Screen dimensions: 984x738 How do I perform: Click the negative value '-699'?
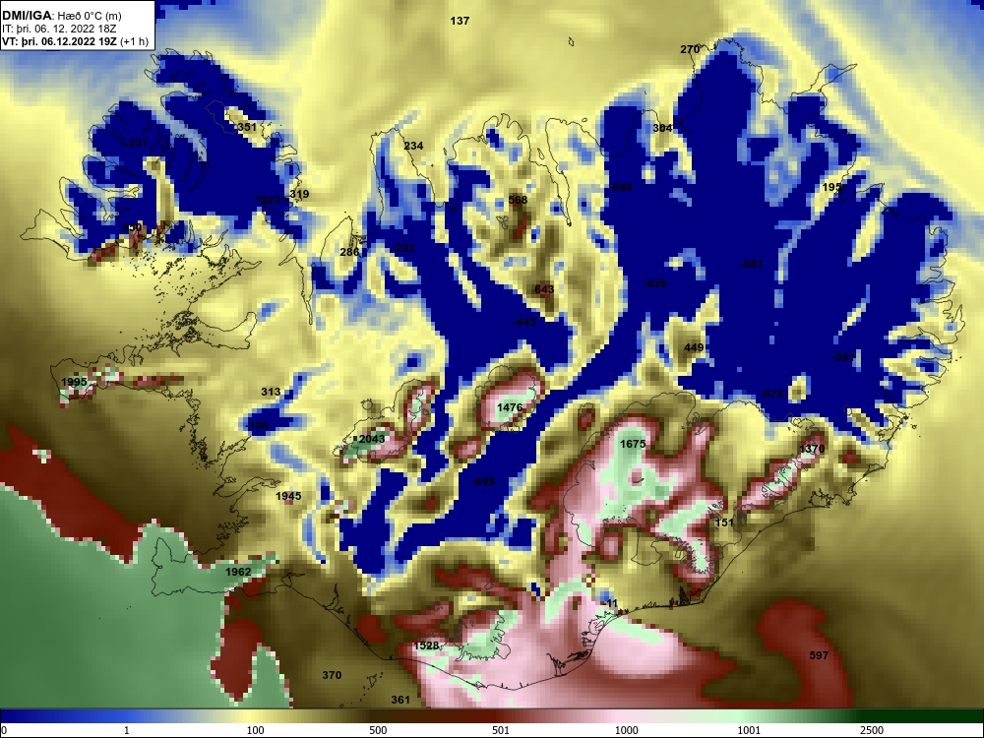tap(482, 481)
